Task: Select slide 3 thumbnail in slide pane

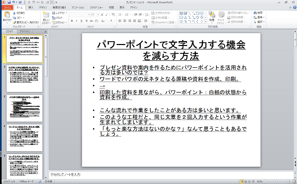Action: 24,108
